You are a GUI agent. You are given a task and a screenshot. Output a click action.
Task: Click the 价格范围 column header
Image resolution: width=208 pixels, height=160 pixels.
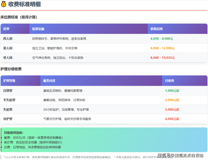tap(156, 29)
